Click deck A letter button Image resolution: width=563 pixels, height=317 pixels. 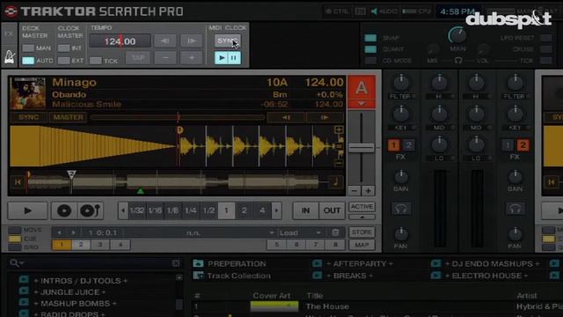[x=362, y=88]
